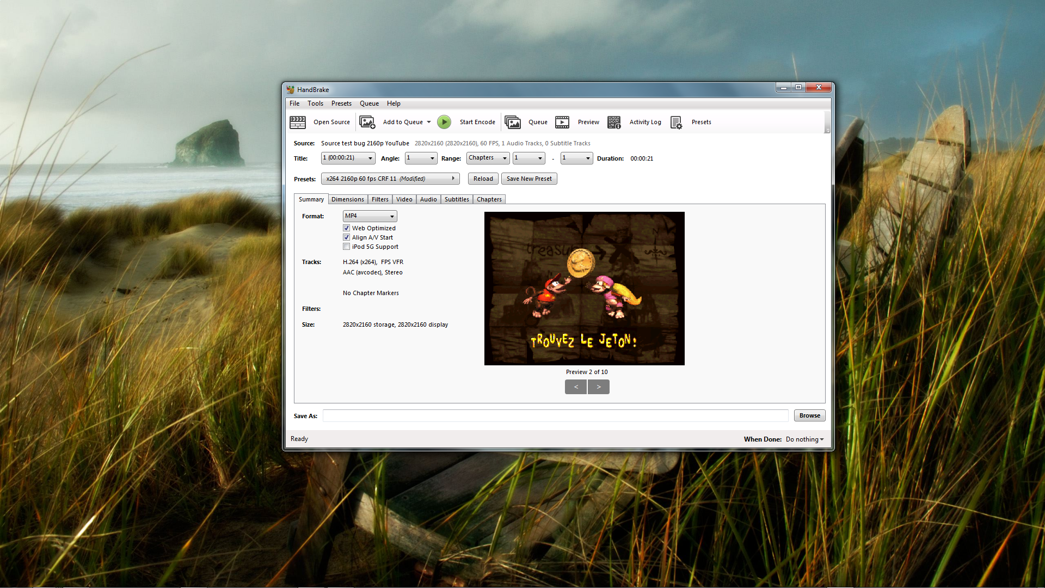Click the Start Encode icon
The height and width of the screenshot is (588, 1045).
coord(444,121)
